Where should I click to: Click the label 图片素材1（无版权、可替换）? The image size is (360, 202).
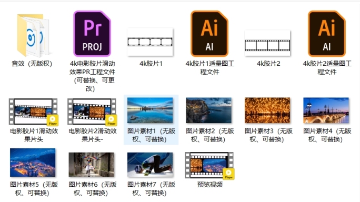(151, 135)
